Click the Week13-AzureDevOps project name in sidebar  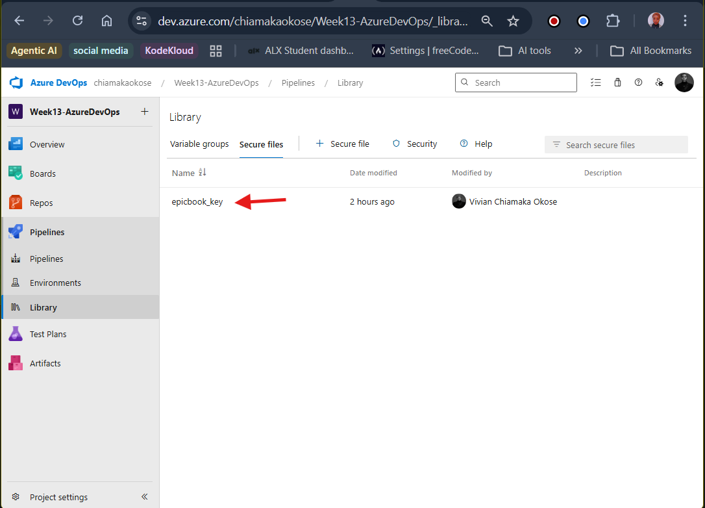point(75,112)
